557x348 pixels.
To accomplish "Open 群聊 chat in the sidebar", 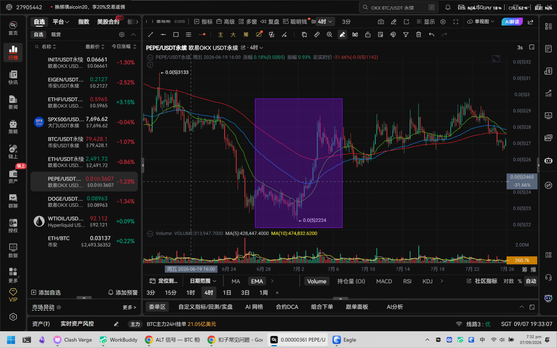I will tap(13, 201).
